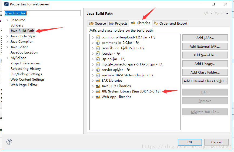Select JRE System Library [Sun JDK 1.6.0_13]
Screen dimensions: 234x152
tap(131, 91)
